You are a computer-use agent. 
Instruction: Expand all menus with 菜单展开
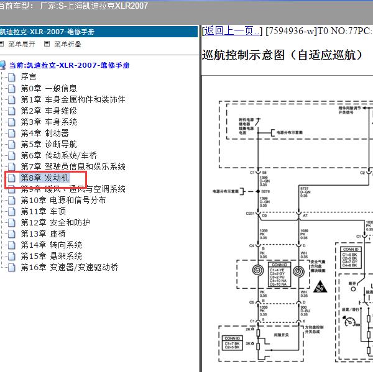(x=22, y=44)
